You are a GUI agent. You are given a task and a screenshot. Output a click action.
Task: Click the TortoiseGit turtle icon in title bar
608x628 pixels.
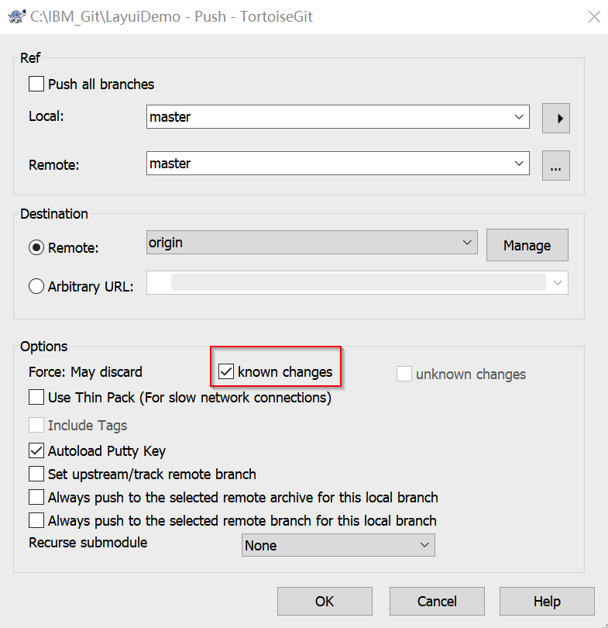click(x=14, y=16)
